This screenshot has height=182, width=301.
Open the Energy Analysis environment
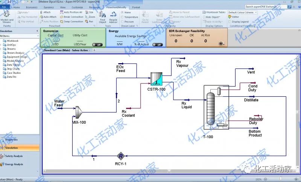point(20,164)
